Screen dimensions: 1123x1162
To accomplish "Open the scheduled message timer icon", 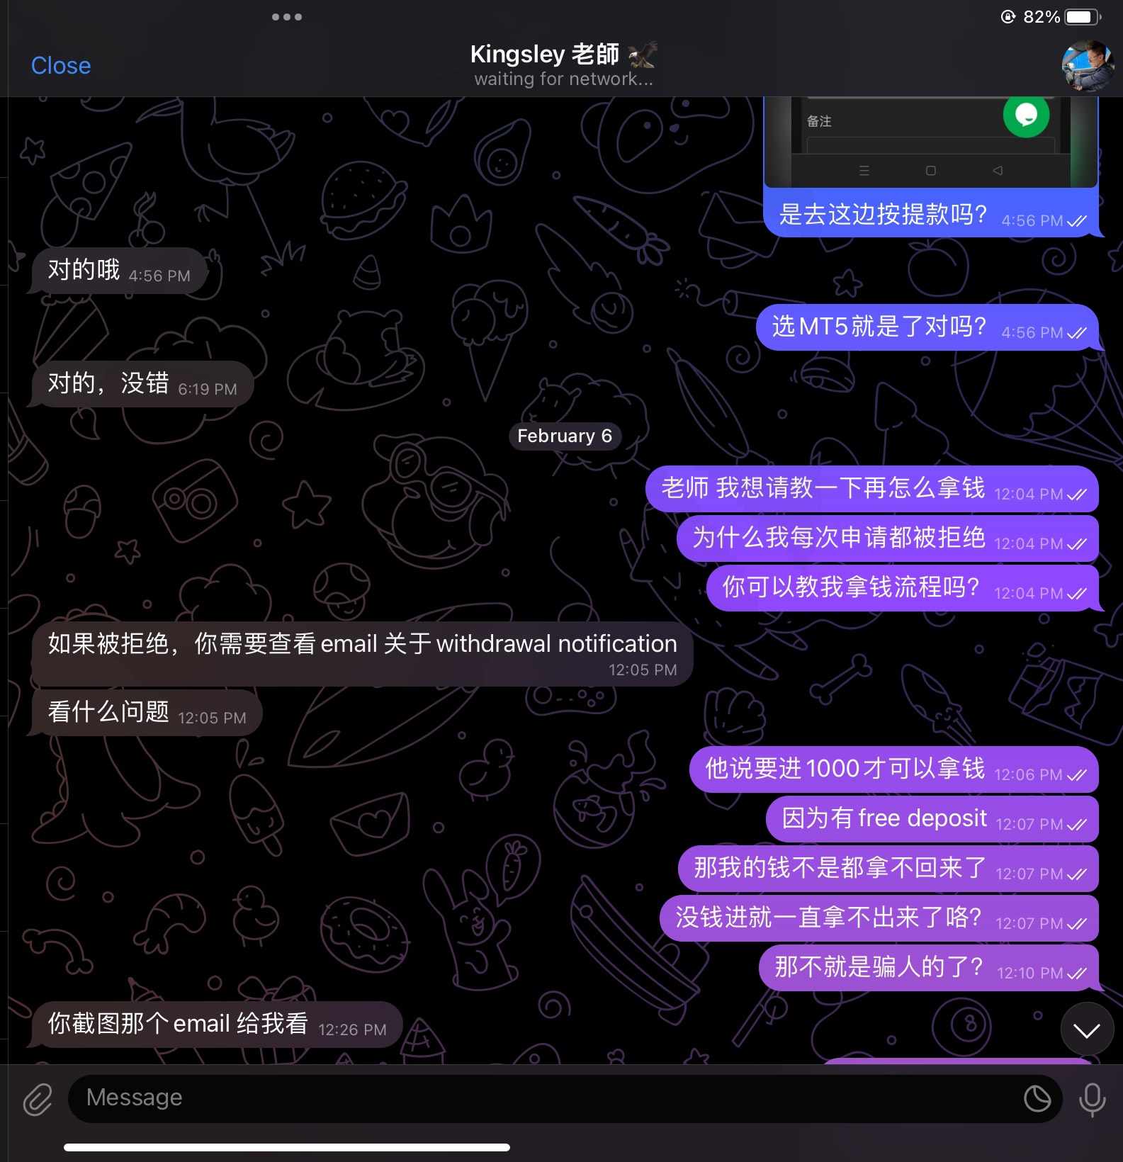I will click(x=1037, y=1098).
